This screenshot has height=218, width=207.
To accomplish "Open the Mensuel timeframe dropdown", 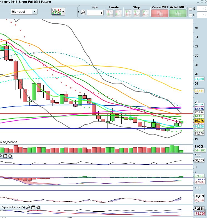I will point(24,12).
